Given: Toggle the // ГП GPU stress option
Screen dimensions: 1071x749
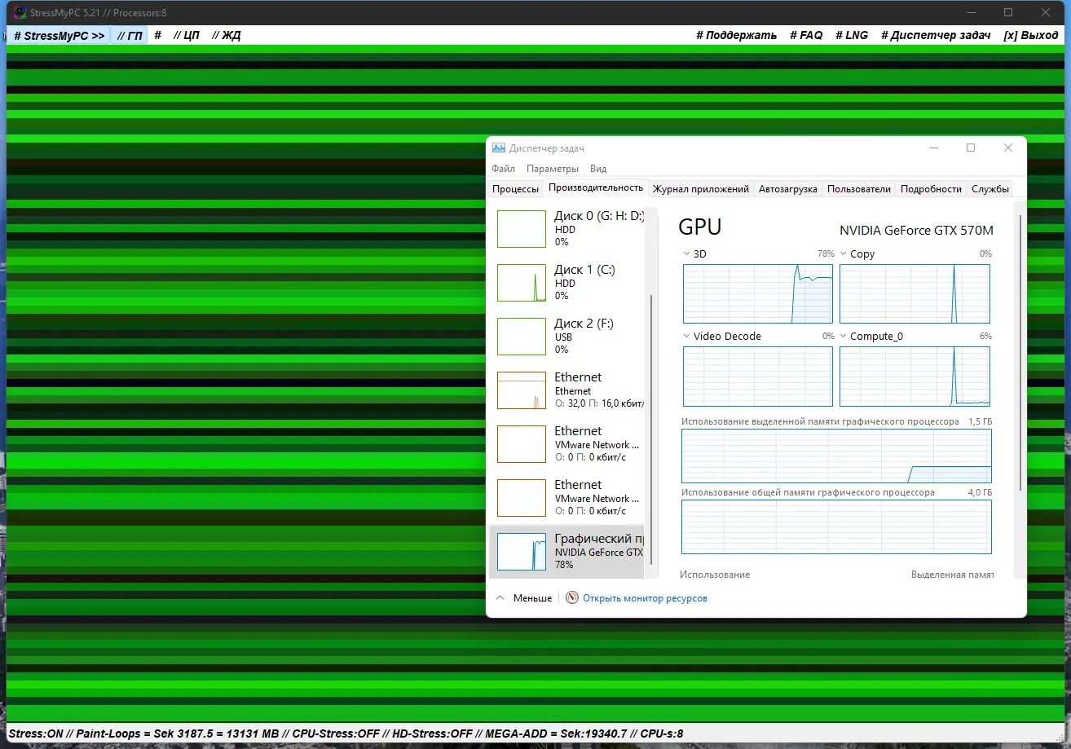Looking at the screenshot, I should pos(129,36).
